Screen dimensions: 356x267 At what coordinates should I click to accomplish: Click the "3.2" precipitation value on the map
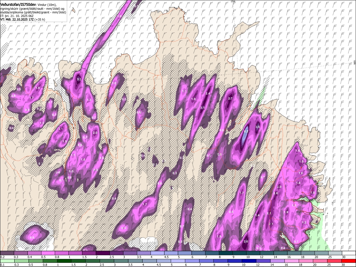pyautogui.click(x=79, y=79)
